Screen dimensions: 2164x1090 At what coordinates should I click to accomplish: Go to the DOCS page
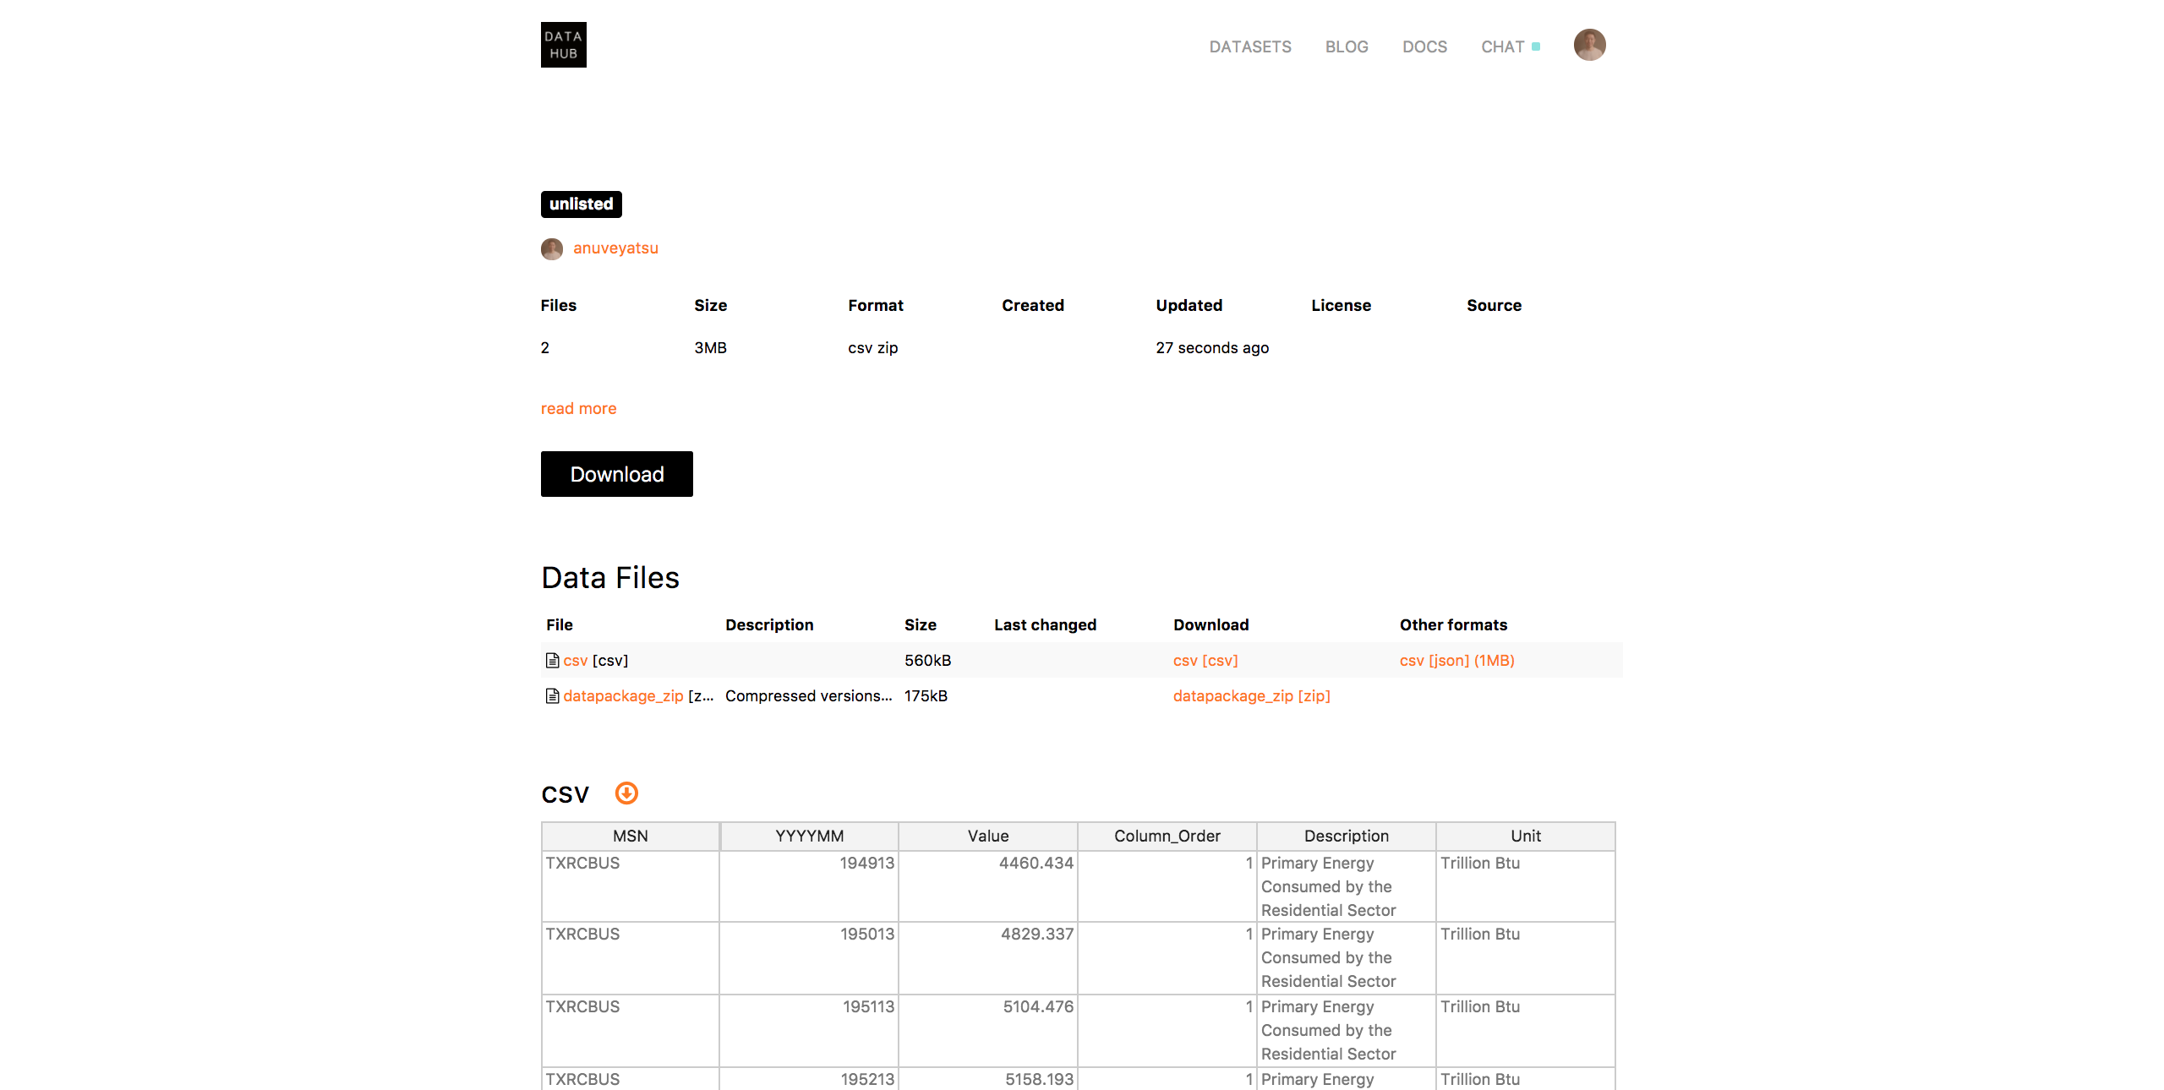tap(1424, 47)
